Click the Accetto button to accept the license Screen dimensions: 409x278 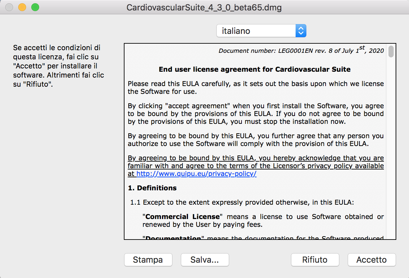372,260
